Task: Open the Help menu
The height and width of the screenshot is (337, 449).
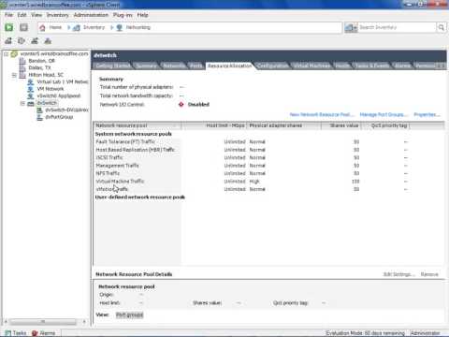Action: pyautogui.click(x=142, y=15)
